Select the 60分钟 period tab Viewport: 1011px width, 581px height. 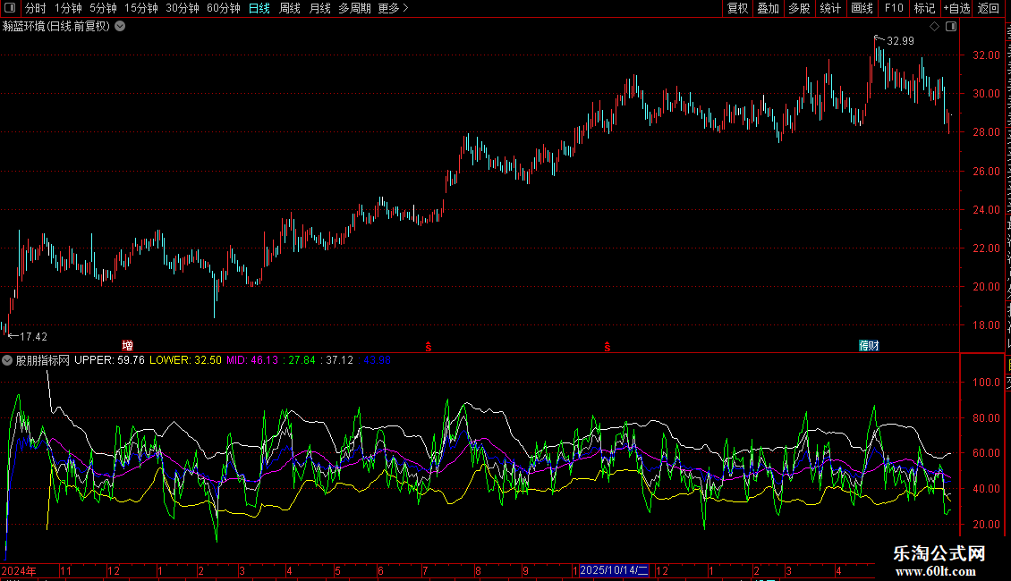(x=224, y=8)
